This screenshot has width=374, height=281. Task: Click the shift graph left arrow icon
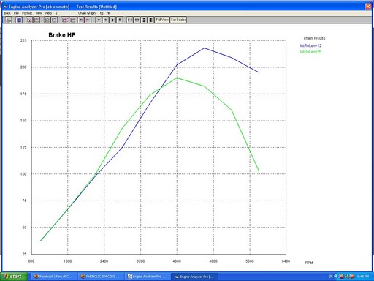[x=99, y=20]
